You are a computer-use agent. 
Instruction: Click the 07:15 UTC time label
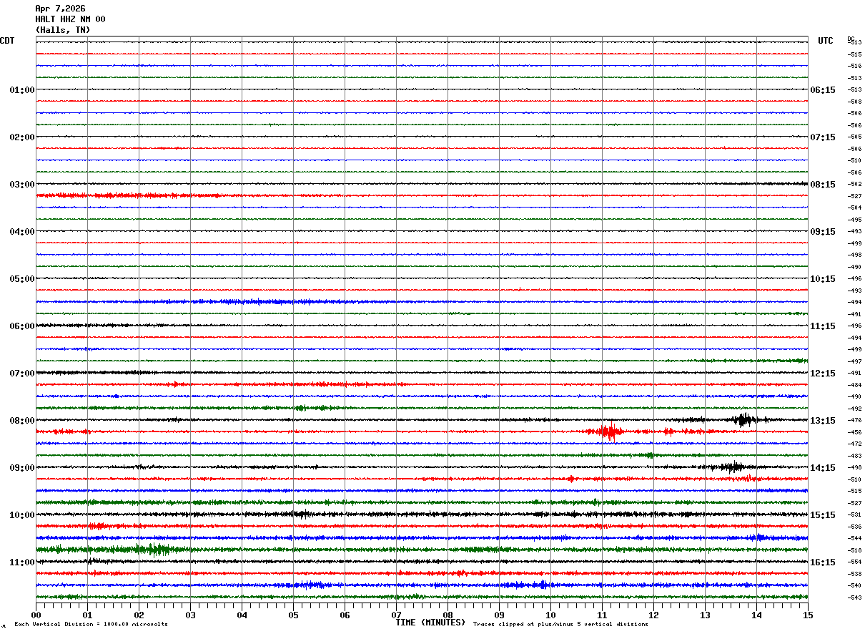pyautogui.click(x=822, y=137)
